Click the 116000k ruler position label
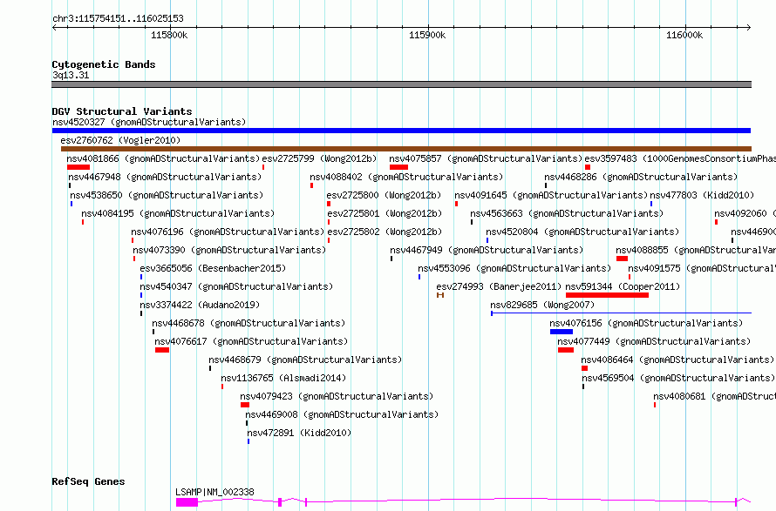 (x=684, y=35)
